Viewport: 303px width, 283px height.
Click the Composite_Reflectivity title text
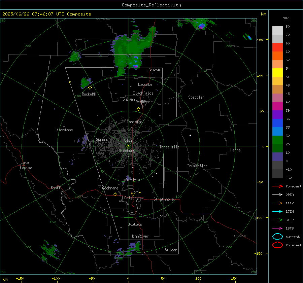click(151, 5)
